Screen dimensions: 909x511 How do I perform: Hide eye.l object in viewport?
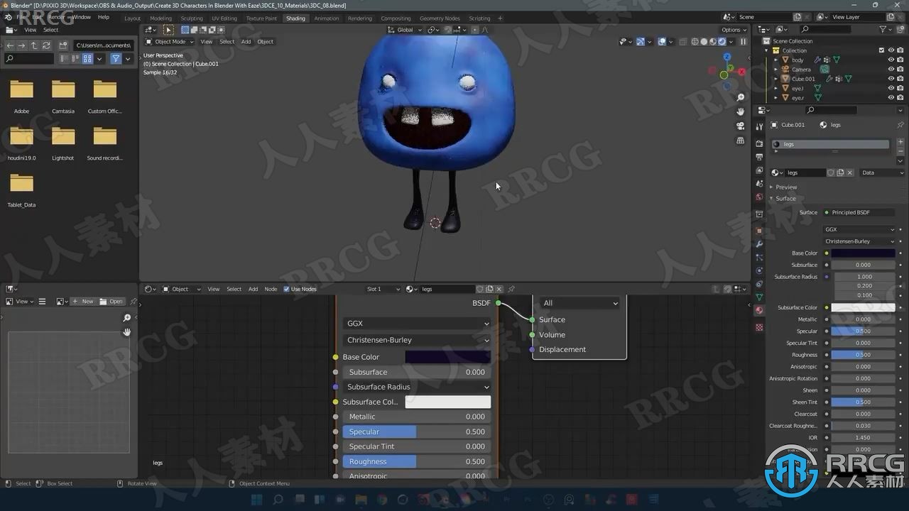891,88
